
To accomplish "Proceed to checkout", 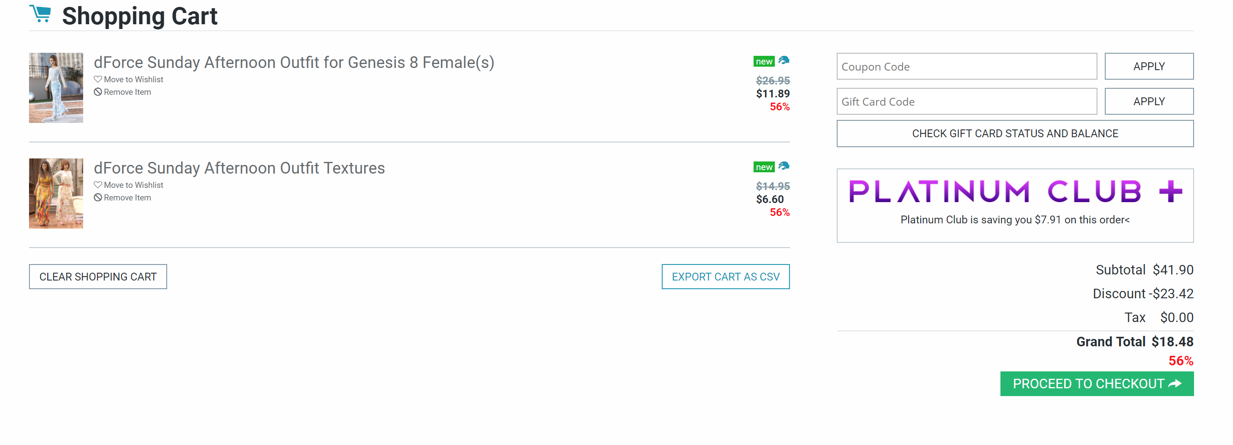I will click(x=1096, y=384).
